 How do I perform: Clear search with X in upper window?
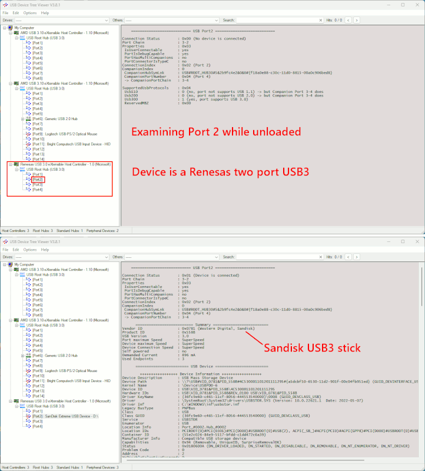pyautogui.click(x=320, y=20)
